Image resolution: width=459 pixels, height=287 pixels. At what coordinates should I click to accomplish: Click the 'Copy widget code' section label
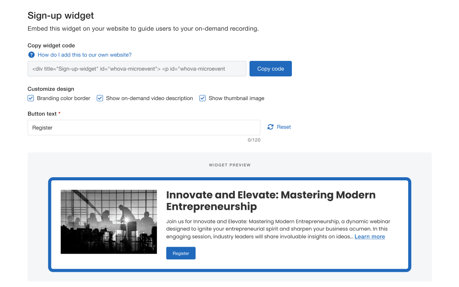51,45
